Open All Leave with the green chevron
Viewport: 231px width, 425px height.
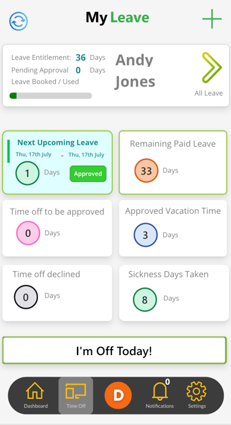pos(211,67)
